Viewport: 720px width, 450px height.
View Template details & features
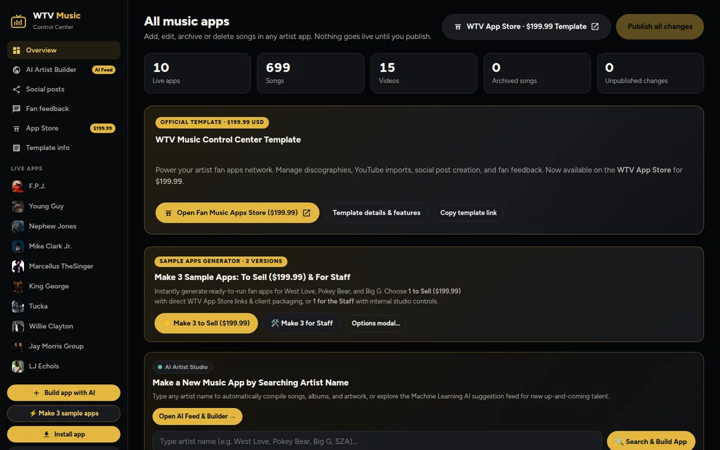(x=377, y=213)
